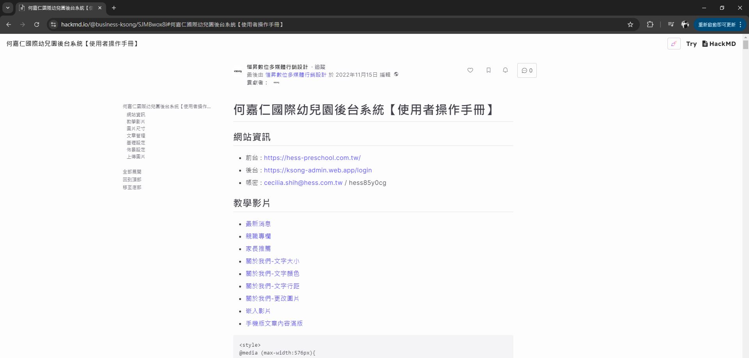Select the 何嘉仁國際幼兒園後台系統 browser tab

click(60, 8)
